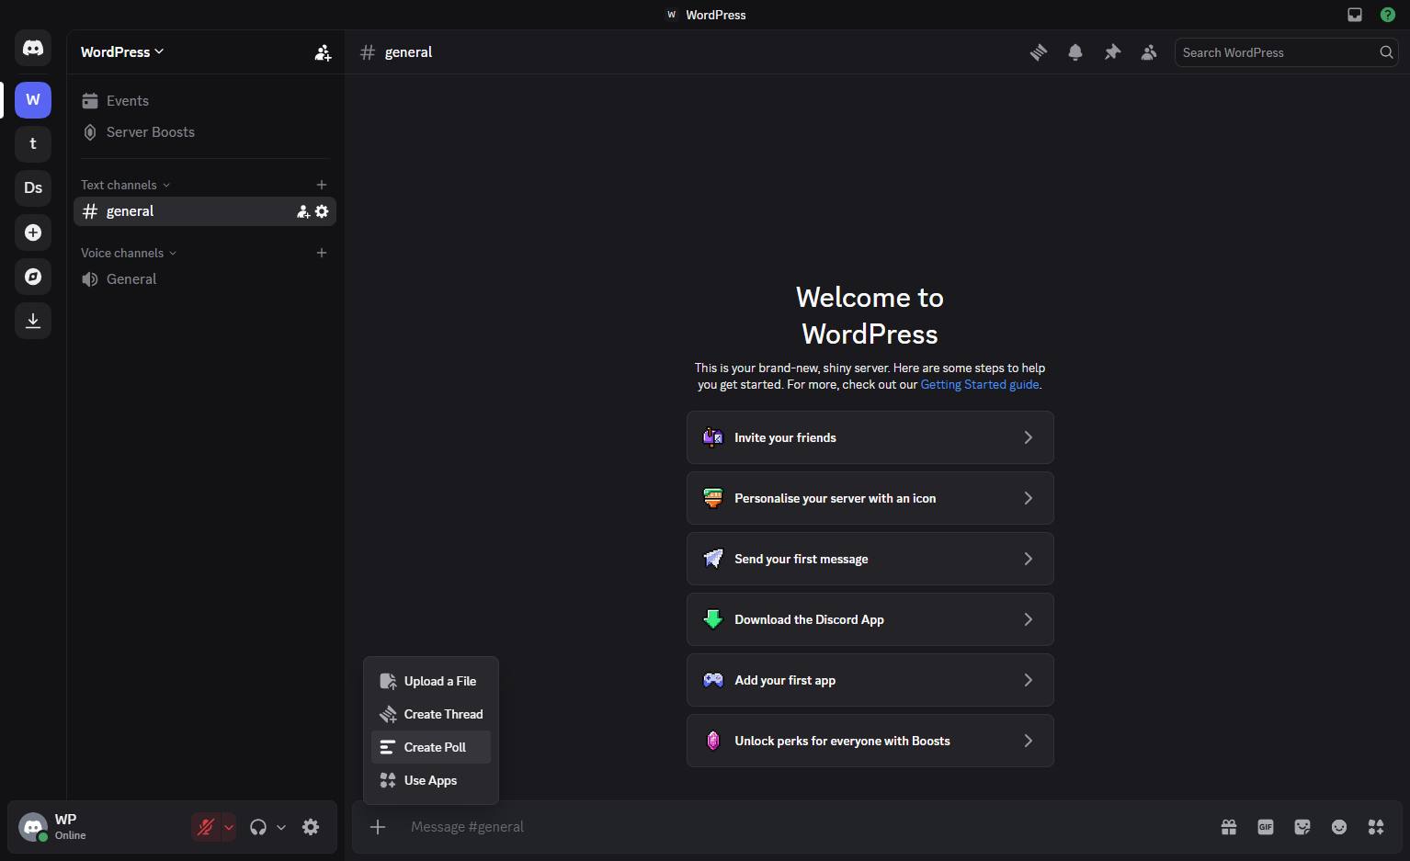The width and height of the screenshot is (1410, 861).
Task: Join the General voice channel
Action: point(205,279)
